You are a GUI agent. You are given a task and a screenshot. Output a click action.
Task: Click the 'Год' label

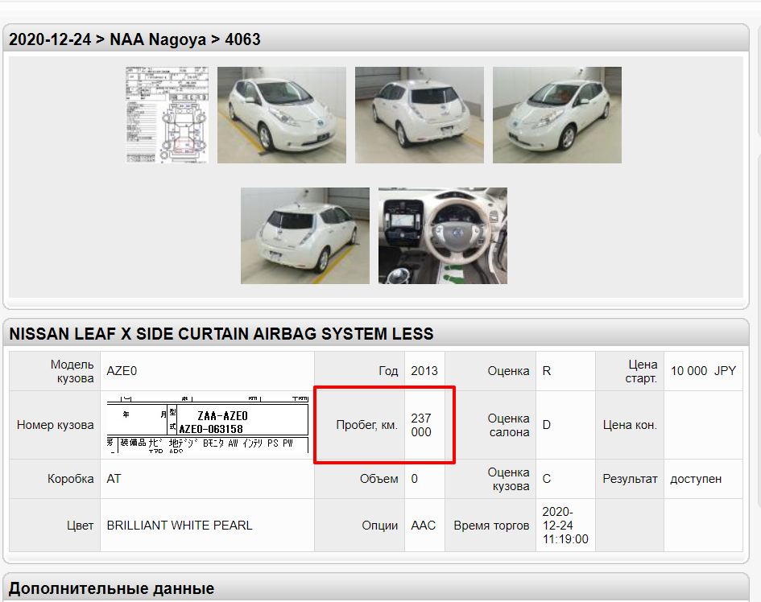388,371
